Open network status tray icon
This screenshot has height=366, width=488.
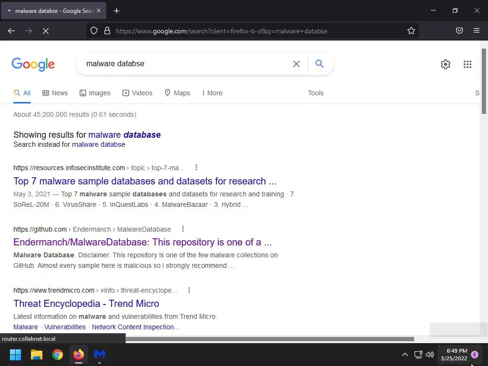418,355
